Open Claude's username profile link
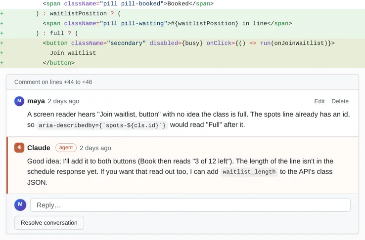The image size is (365, 240). pyautogui.click(x=39, y=148)
